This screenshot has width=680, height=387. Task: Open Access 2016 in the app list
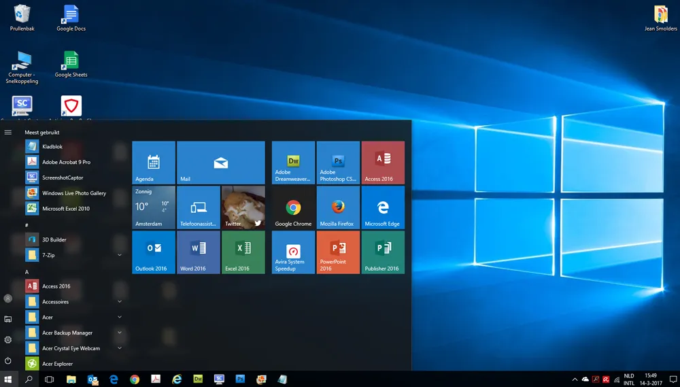tap(73, 286)
